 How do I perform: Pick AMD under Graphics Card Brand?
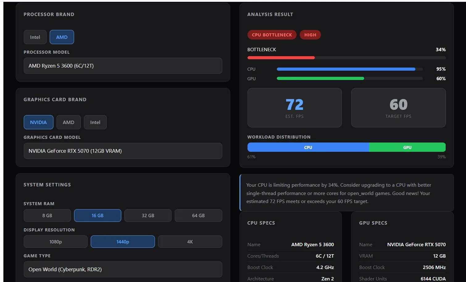(69, 122)
